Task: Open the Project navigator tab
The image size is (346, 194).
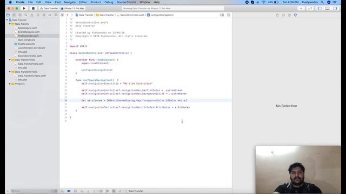Action: 8,15
